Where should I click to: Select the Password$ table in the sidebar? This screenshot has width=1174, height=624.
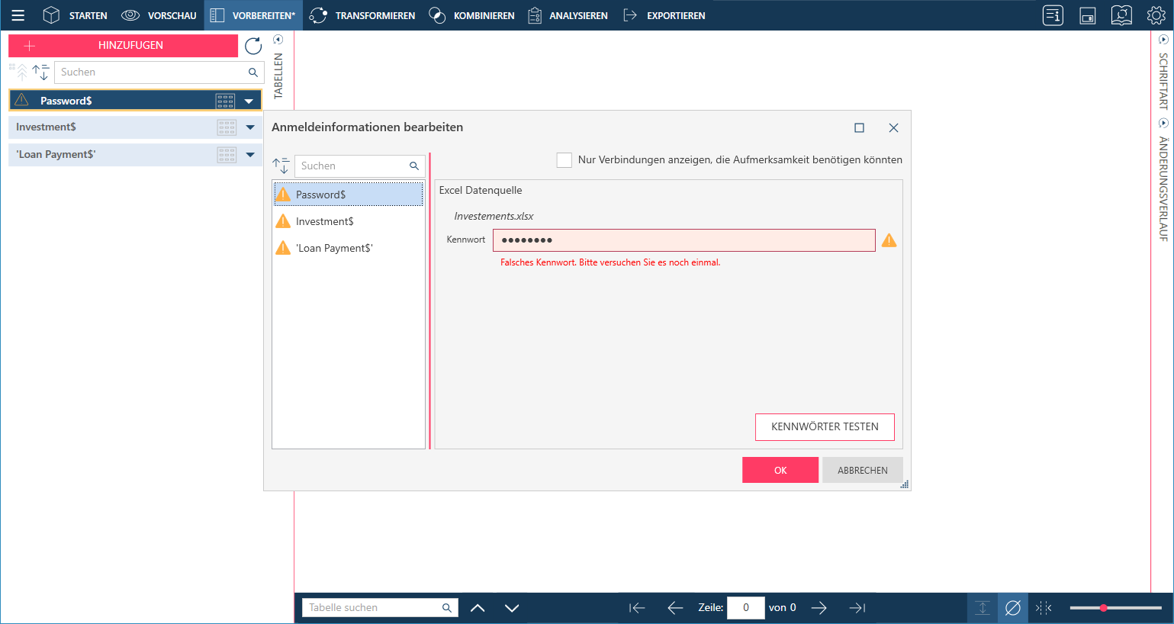click(135, 101)
